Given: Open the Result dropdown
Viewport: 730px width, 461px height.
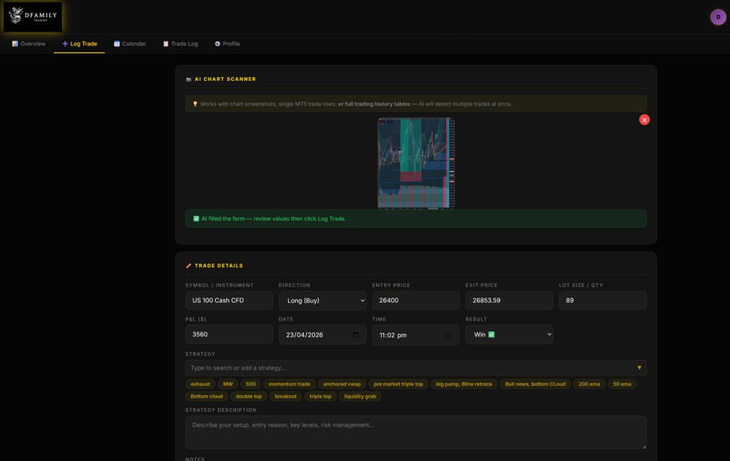Looking at the screenshot, I should (x=509, y=334).
